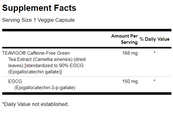The image size is (173, 114).
Task: Click the Supplement Facts heading
Action: (x=39, y=8)
